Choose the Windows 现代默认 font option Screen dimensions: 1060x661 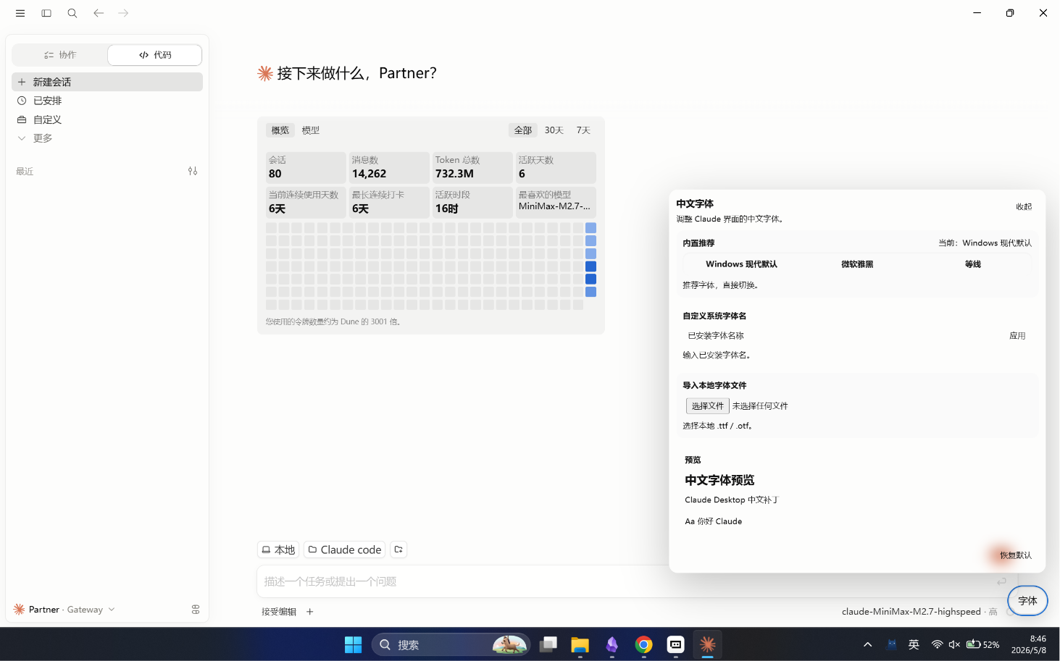coord(741,264)
